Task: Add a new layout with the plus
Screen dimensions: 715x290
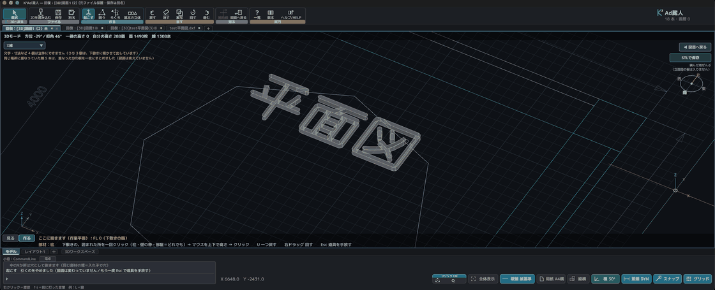Action: click(x=54, y=251)
